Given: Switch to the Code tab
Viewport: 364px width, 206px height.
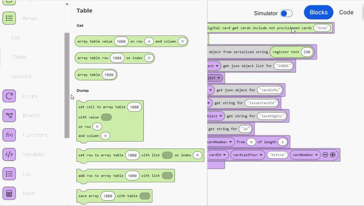Looking at the screenshot, I should coord(346,12).
